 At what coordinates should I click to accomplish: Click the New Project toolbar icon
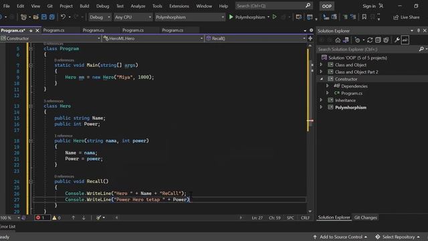click(x=24, y=17)
